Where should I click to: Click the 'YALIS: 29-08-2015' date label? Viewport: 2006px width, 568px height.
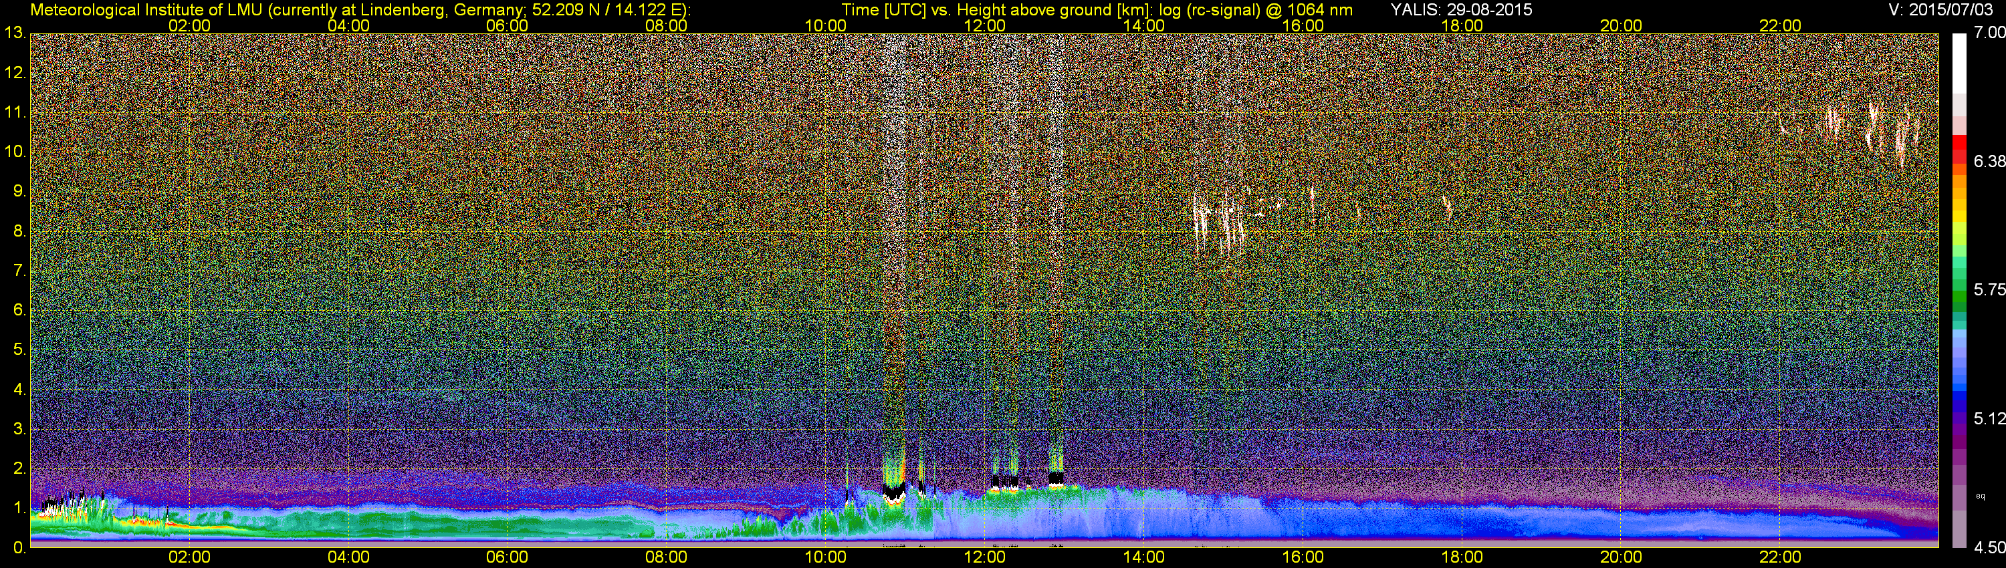tap(1461, 9)
